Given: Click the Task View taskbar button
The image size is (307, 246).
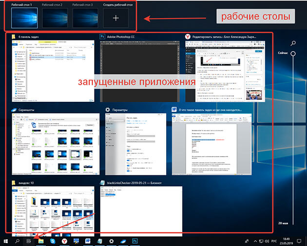Looking at the screenshot, I should (29, 241).
